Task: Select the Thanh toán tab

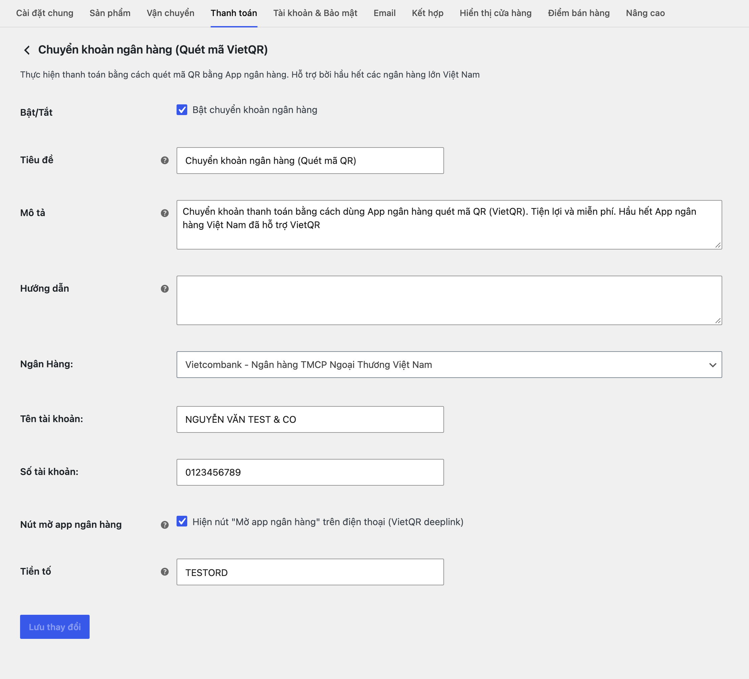Action: point(234,13)
